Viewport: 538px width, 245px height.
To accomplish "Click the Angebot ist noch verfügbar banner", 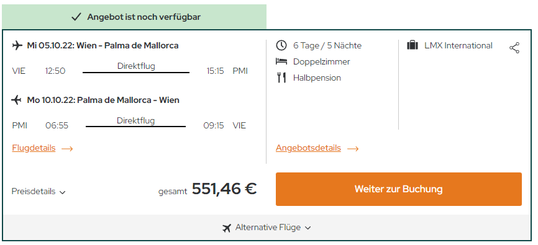I will 134,17.
